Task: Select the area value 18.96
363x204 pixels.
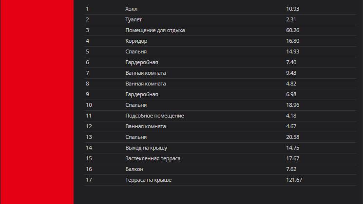Action: [x=292, y=105]
